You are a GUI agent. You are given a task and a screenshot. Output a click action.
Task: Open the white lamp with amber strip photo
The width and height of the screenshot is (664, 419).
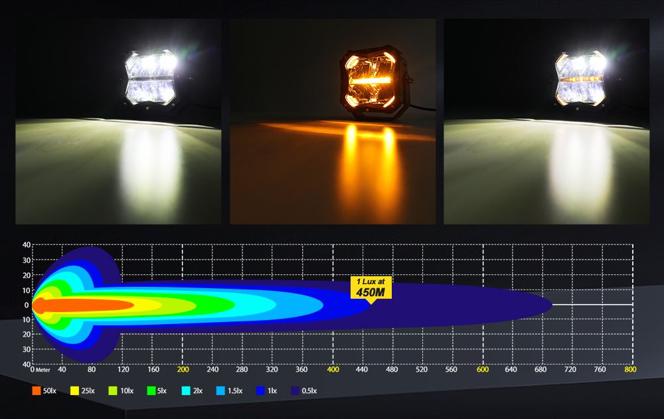[546, 122]
